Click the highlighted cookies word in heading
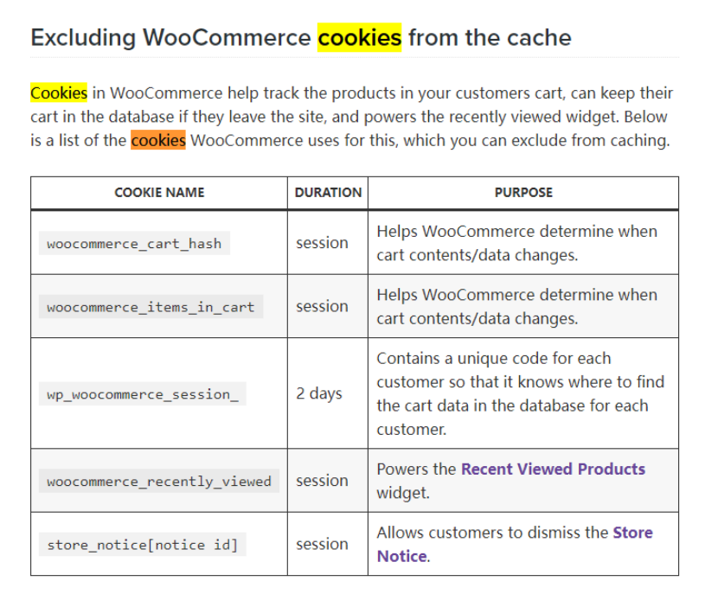This screenshot has height=594, width=718. pyautogui.click(x=360, y=37)
